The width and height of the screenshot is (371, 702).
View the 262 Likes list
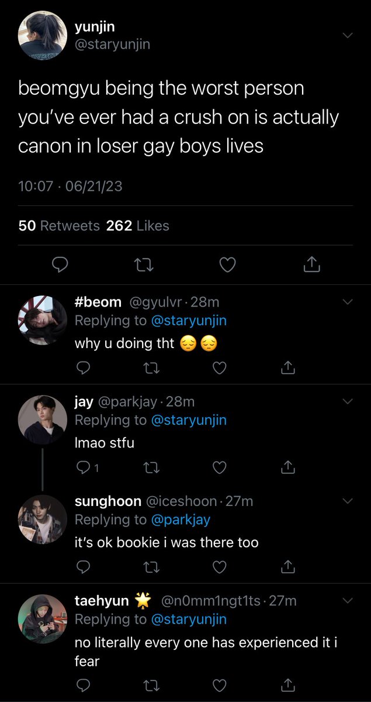click(138, 226)
